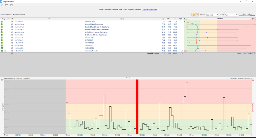Click the IP cell 84.116.198.84

pos(19,24)
